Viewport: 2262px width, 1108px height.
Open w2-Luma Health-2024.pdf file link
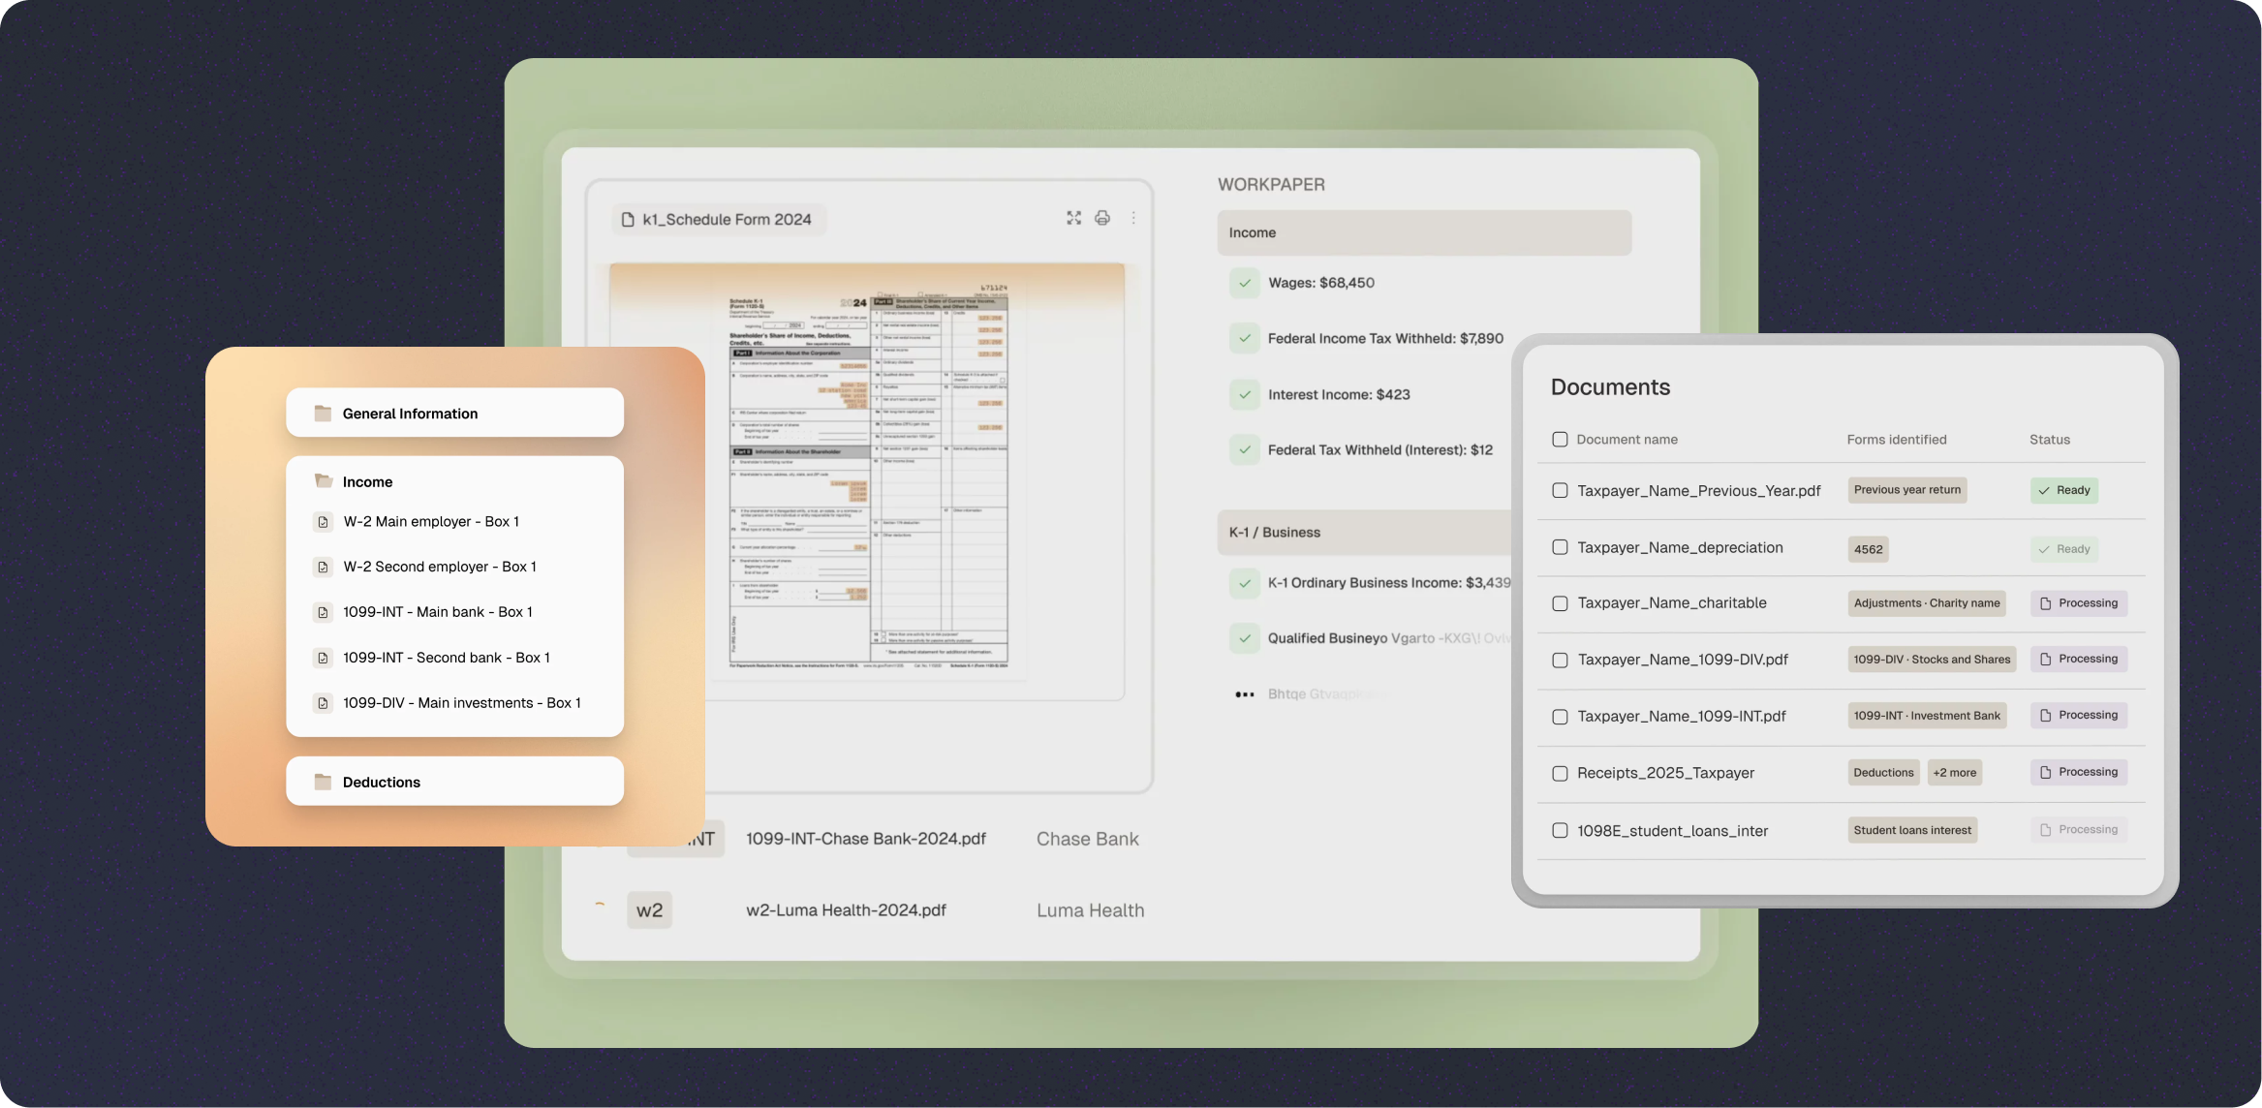[846, 910]
